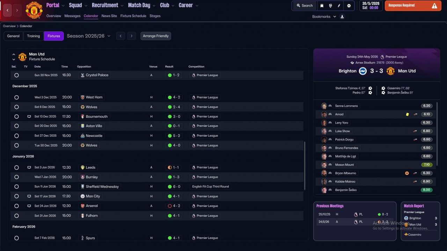Select the Sheffield Wednesday fixture radio button
Viewport: 447px width, 251px height.
pos(16,187)
